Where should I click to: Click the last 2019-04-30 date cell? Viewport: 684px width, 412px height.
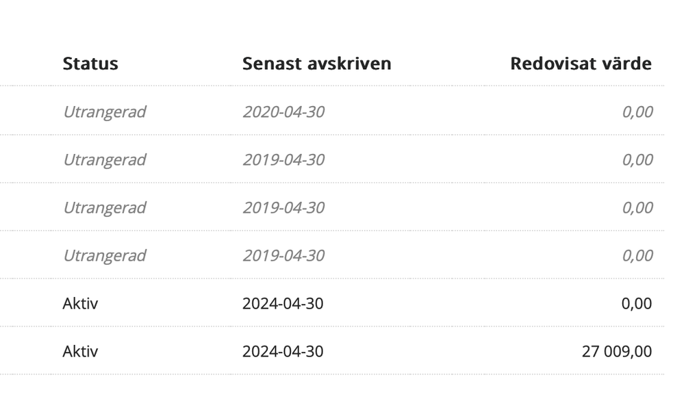[x=283, y=255]
